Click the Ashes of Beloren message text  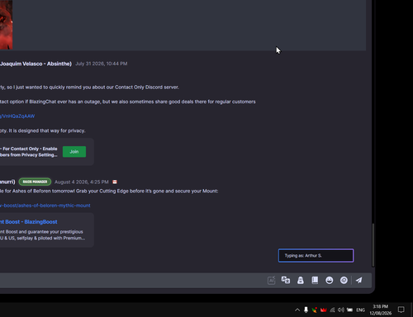click(109, 191)
